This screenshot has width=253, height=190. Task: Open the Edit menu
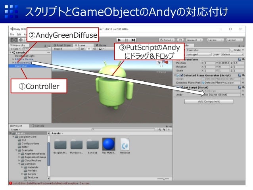[x=19, y=35]
